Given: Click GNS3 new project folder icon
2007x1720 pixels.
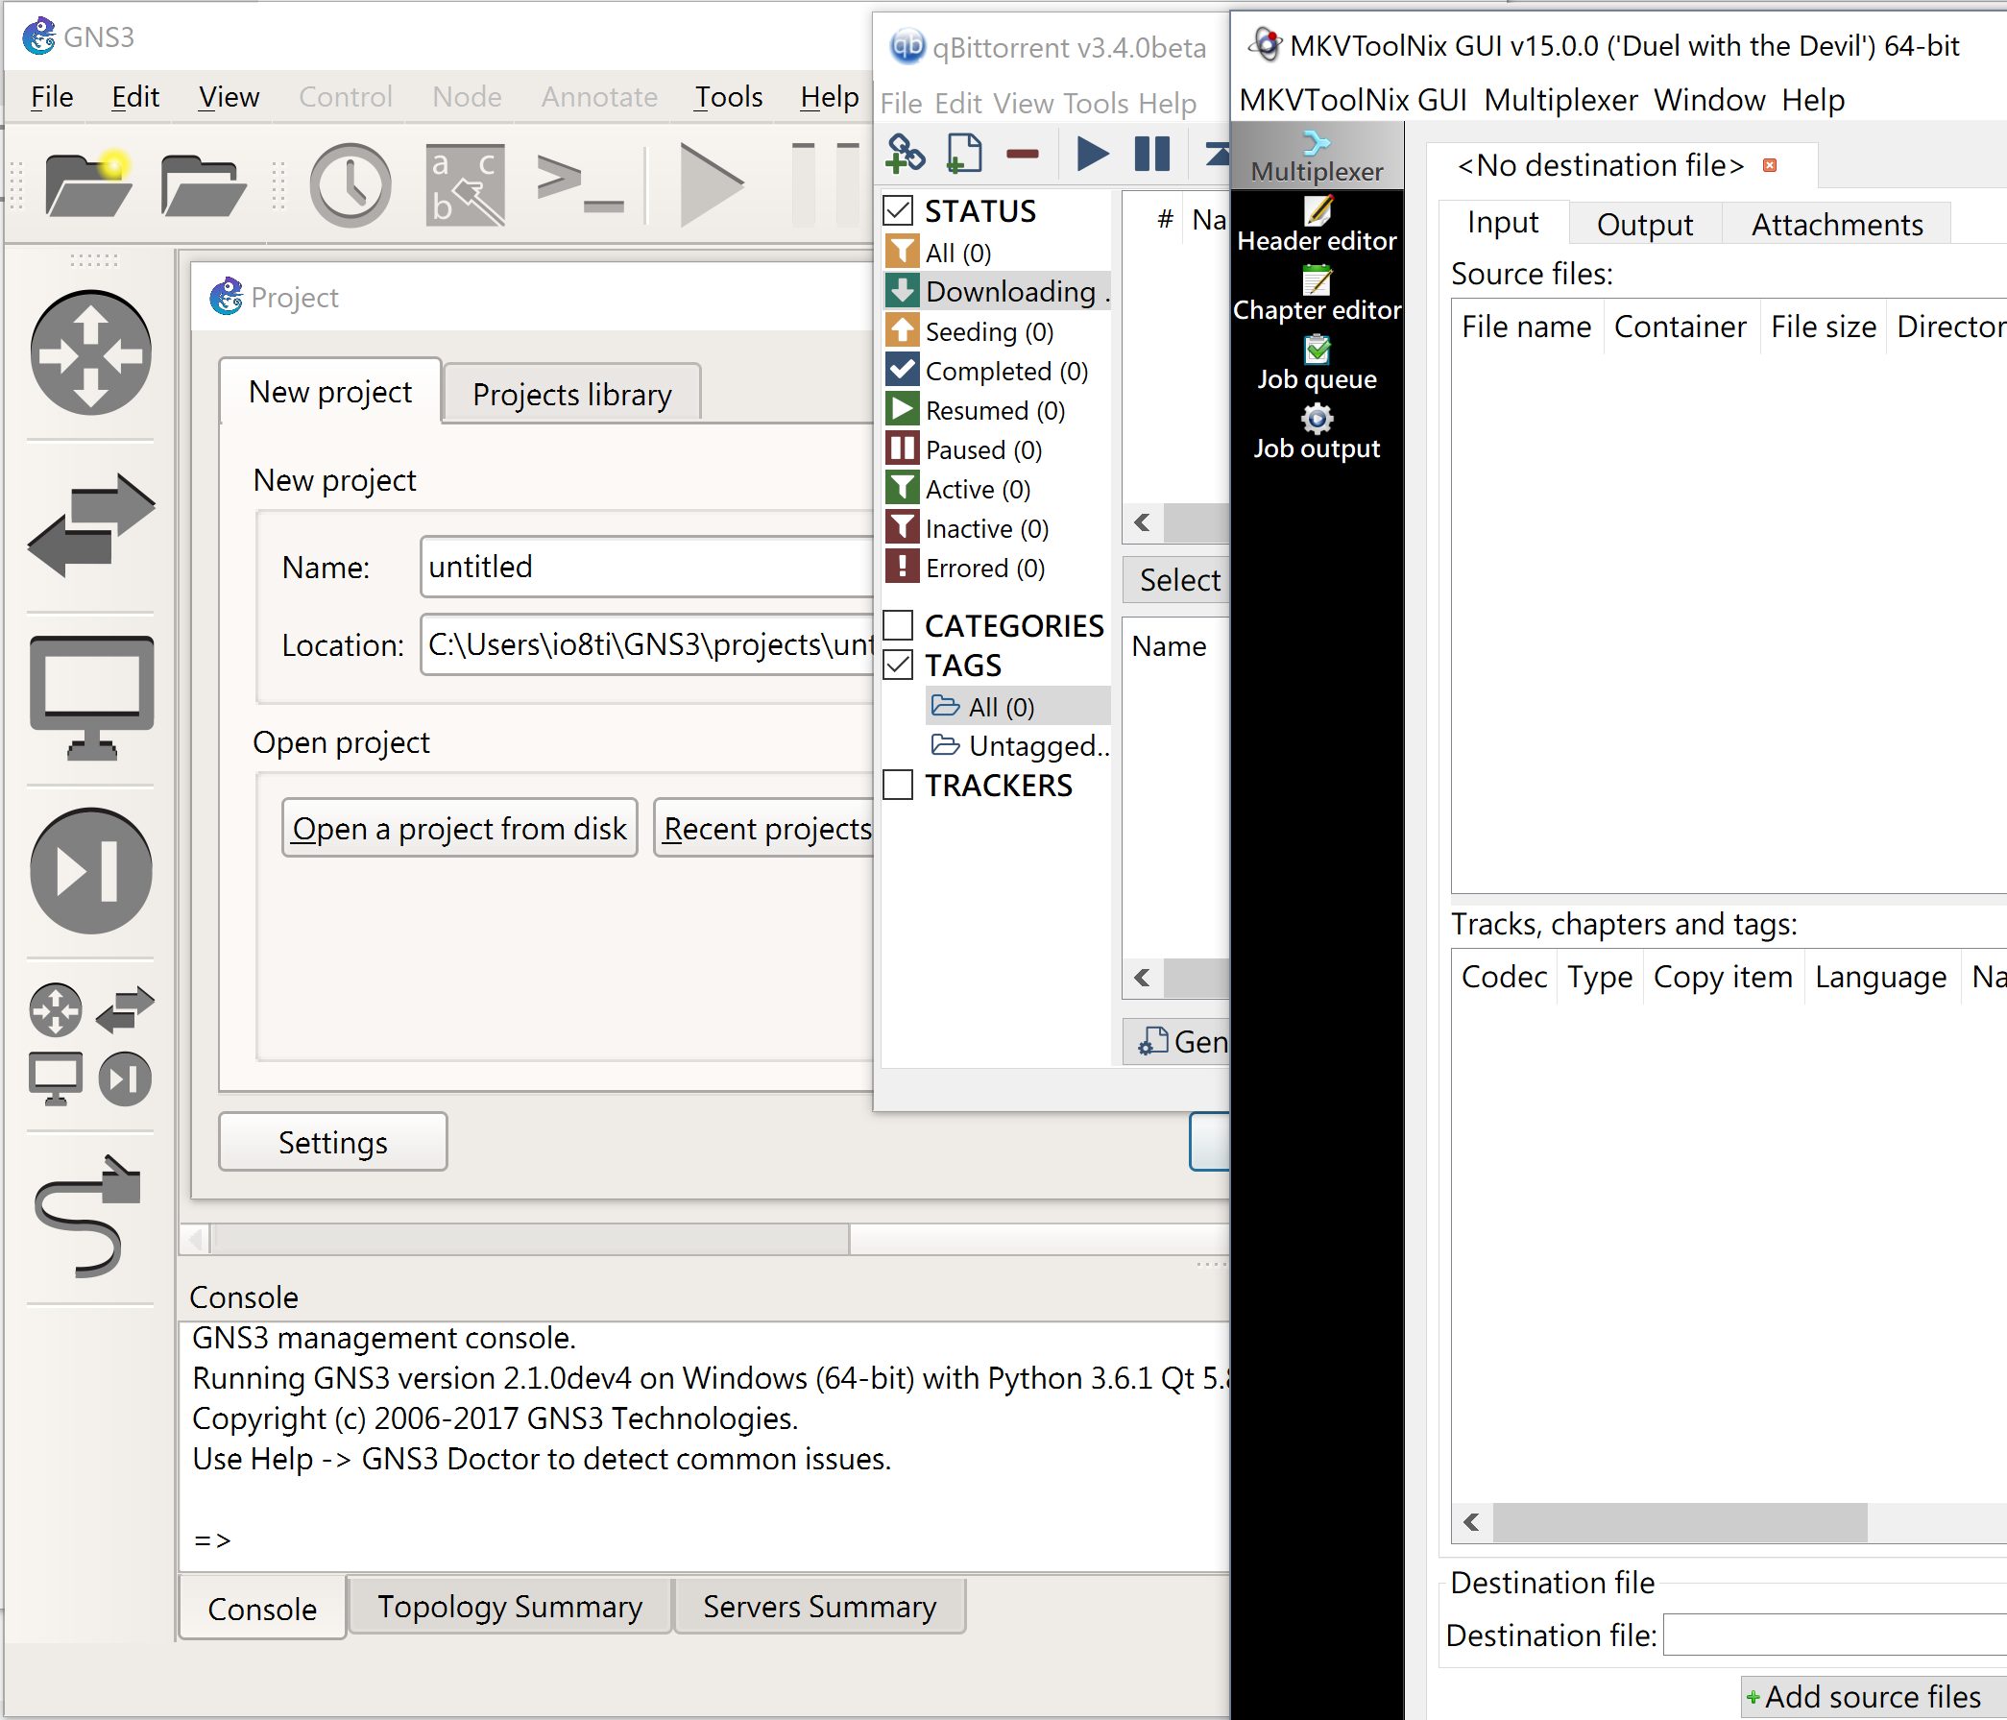Looking at the screenshot, I should 88,184.
